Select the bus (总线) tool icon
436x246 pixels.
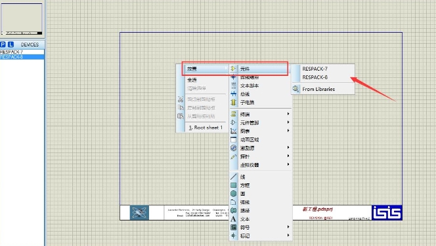[x=233, y=94]
